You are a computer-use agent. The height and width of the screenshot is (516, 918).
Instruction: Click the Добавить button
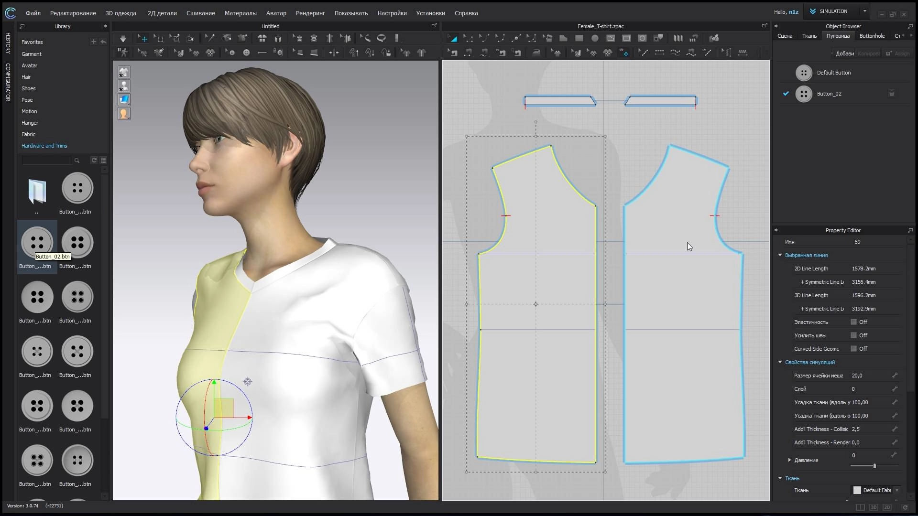coord(843,54)
